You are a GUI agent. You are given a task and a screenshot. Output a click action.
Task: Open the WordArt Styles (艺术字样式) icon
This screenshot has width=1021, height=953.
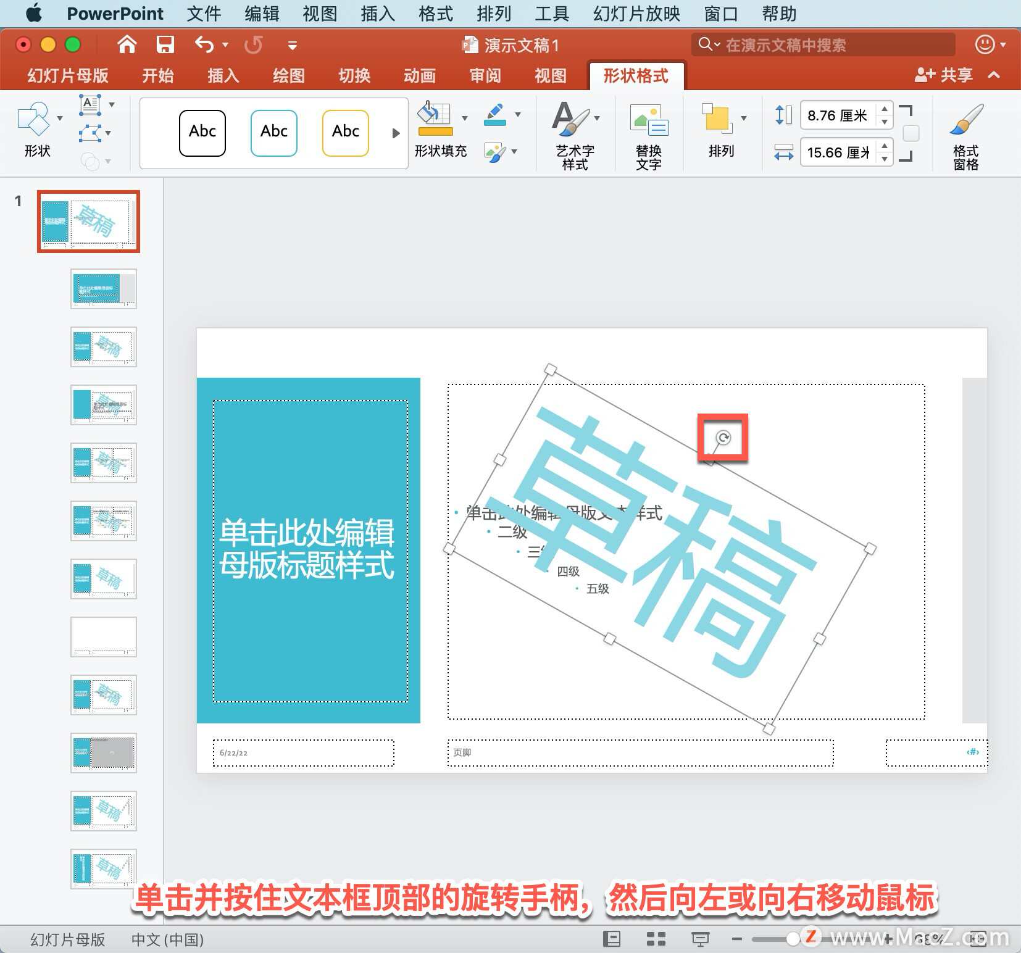pos(570,118)
